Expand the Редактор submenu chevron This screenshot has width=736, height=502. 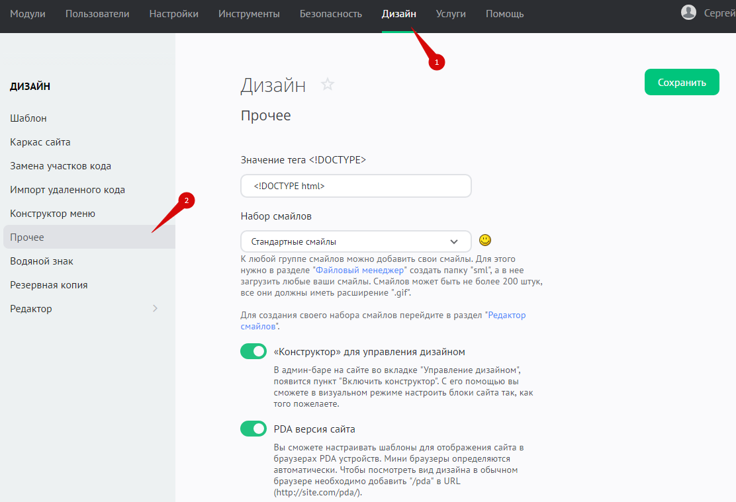click(x=155, y=309)
